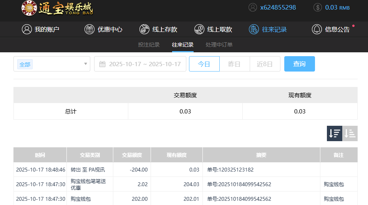Select the 近8日 quick filter button

pyautogui.click(x=265, y=64)
